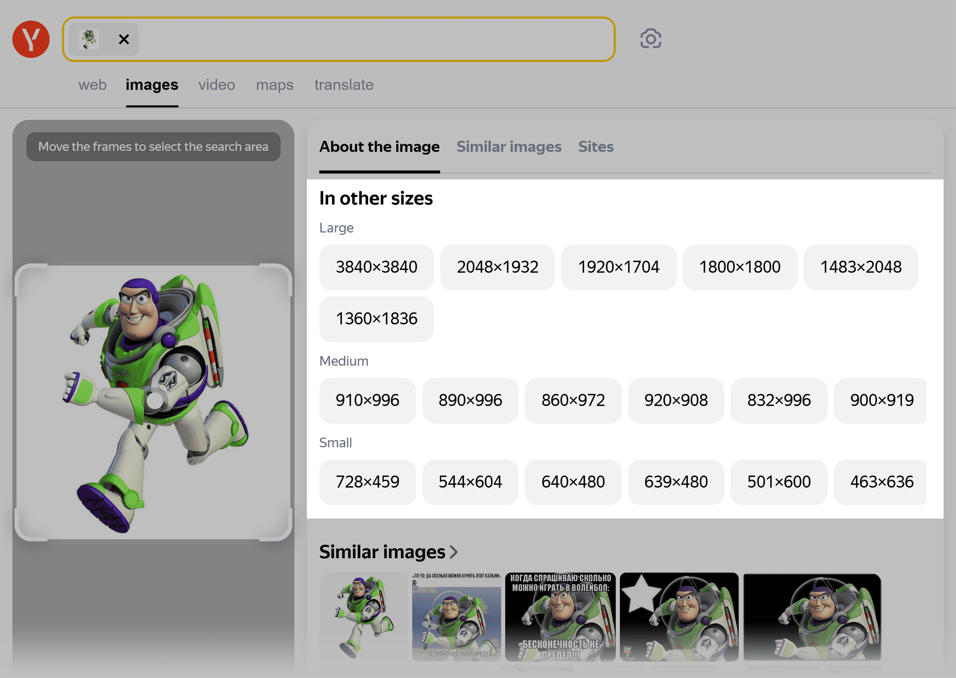The height and width of the screenshot is (678, 956).
Task: Click the Buzz Lightyear thumbnail chip in search bar
Action: tap(89, 39)
